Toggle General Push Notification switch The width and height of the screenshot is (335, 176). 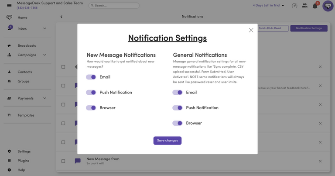tap(178, 108)
